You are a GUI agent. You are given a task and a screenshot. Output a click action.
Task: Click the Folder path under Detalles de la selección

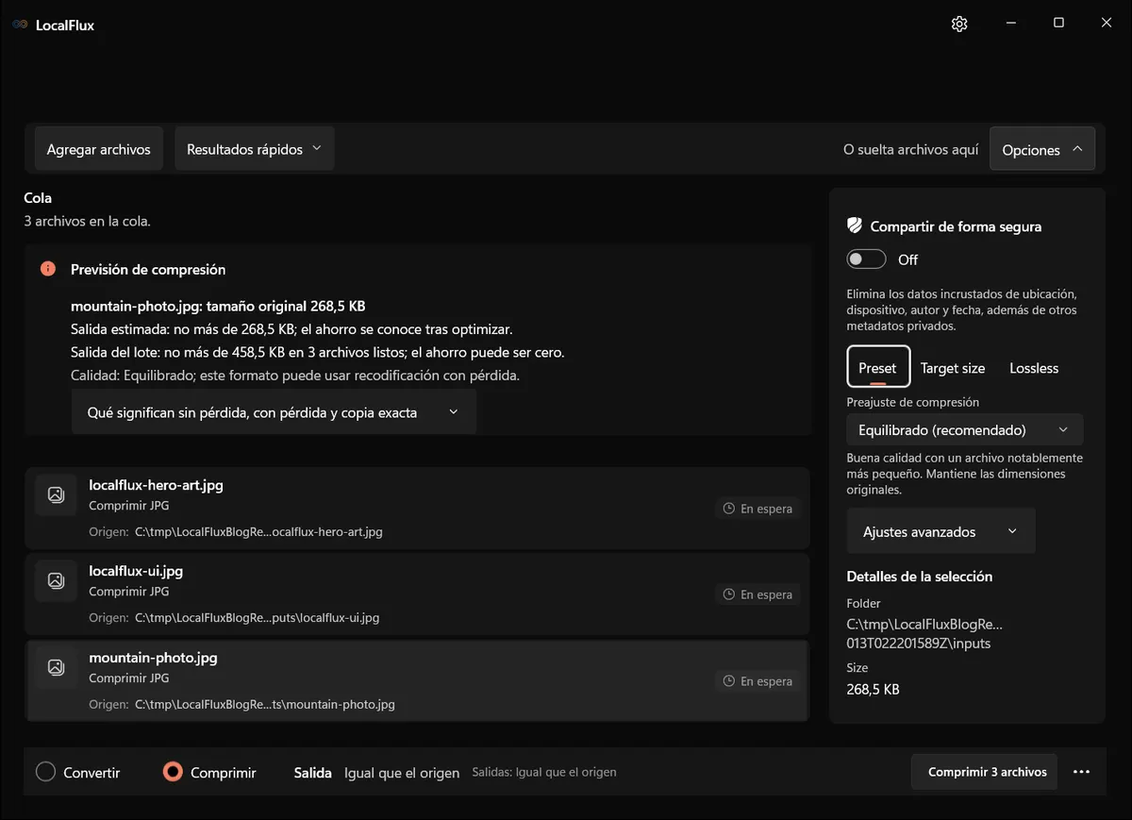[x=924, y=634]
